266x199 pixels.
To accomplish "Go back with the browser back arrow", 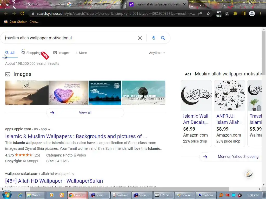I will coord(6,13).
